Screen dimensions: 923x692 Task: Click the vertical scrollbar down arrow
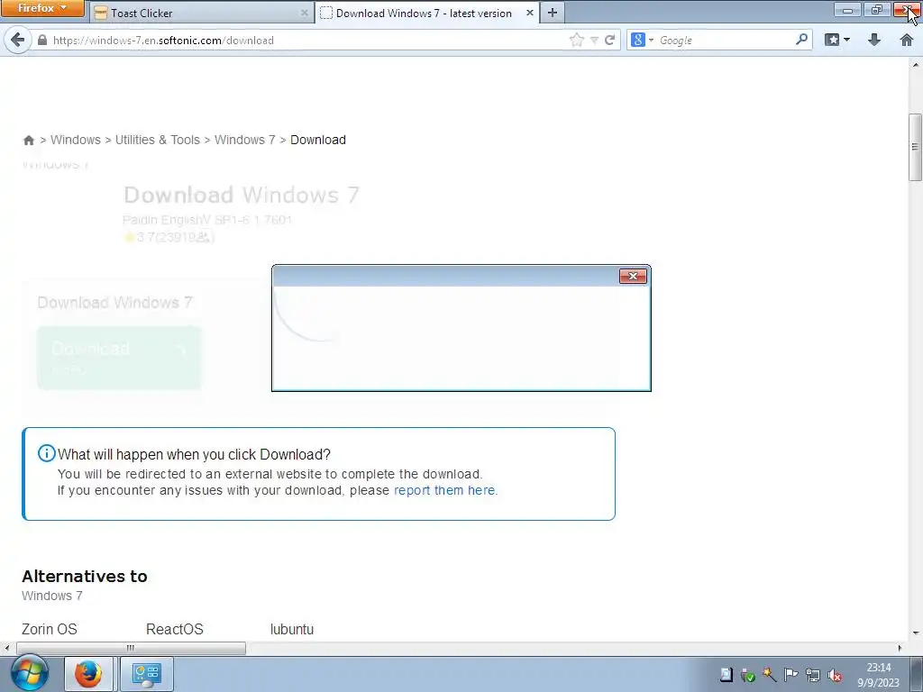tap(916, 634)
